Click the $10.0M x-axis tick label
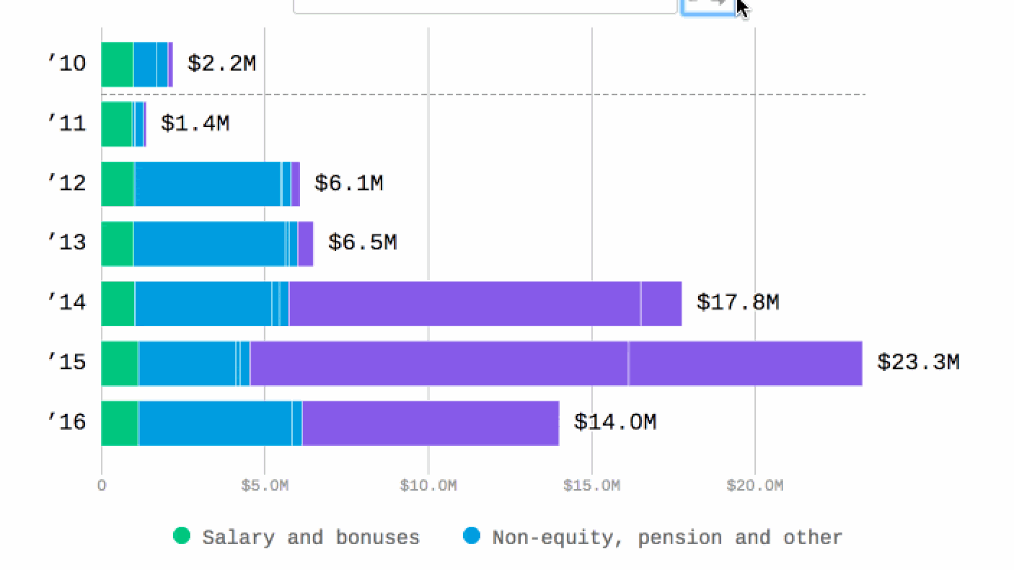Viewport: 1014px width, 570px height. tap(428, 485)
